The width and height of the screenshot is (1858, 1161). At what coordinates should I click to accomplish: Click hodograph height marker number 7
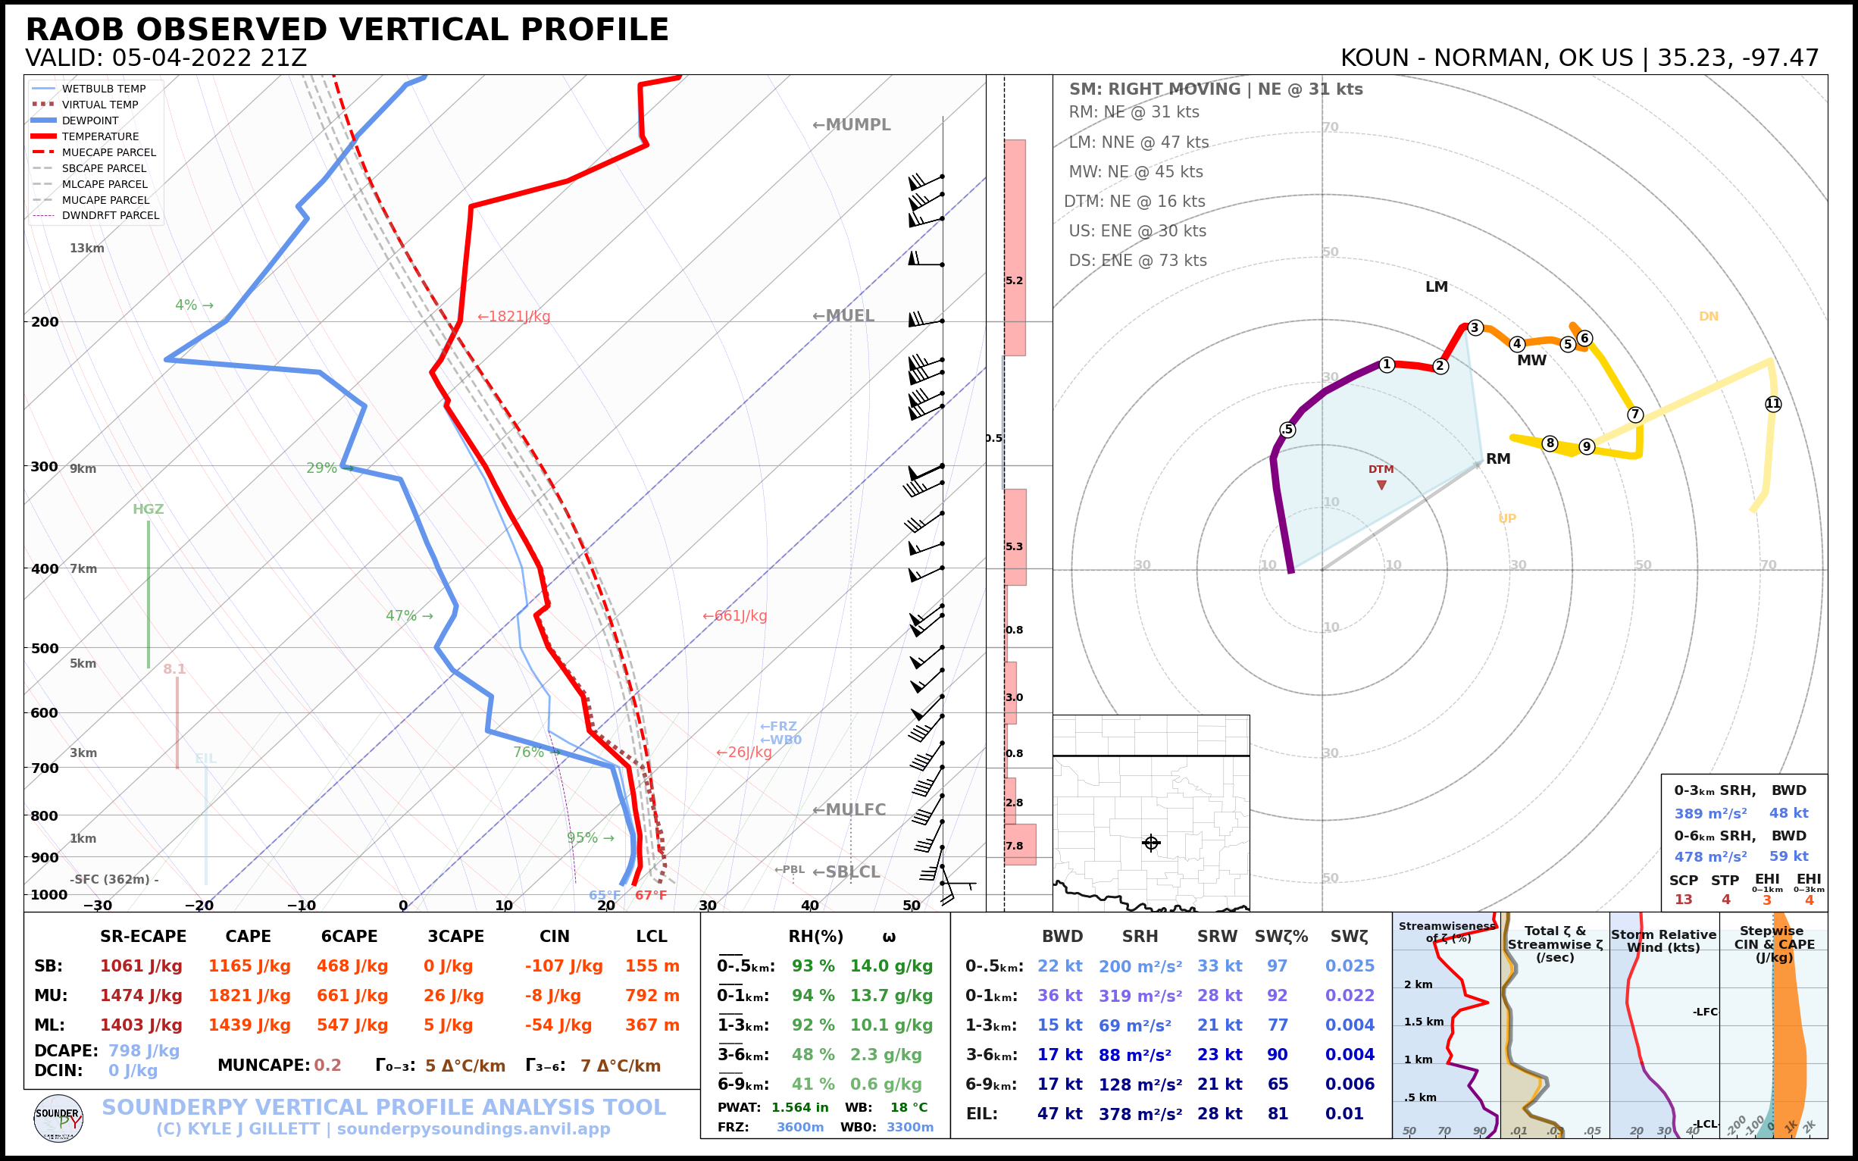pos(1635,415)
